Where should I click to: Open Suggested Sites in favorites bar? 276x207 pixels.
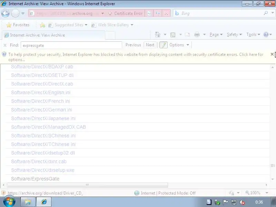click(68, 25)
